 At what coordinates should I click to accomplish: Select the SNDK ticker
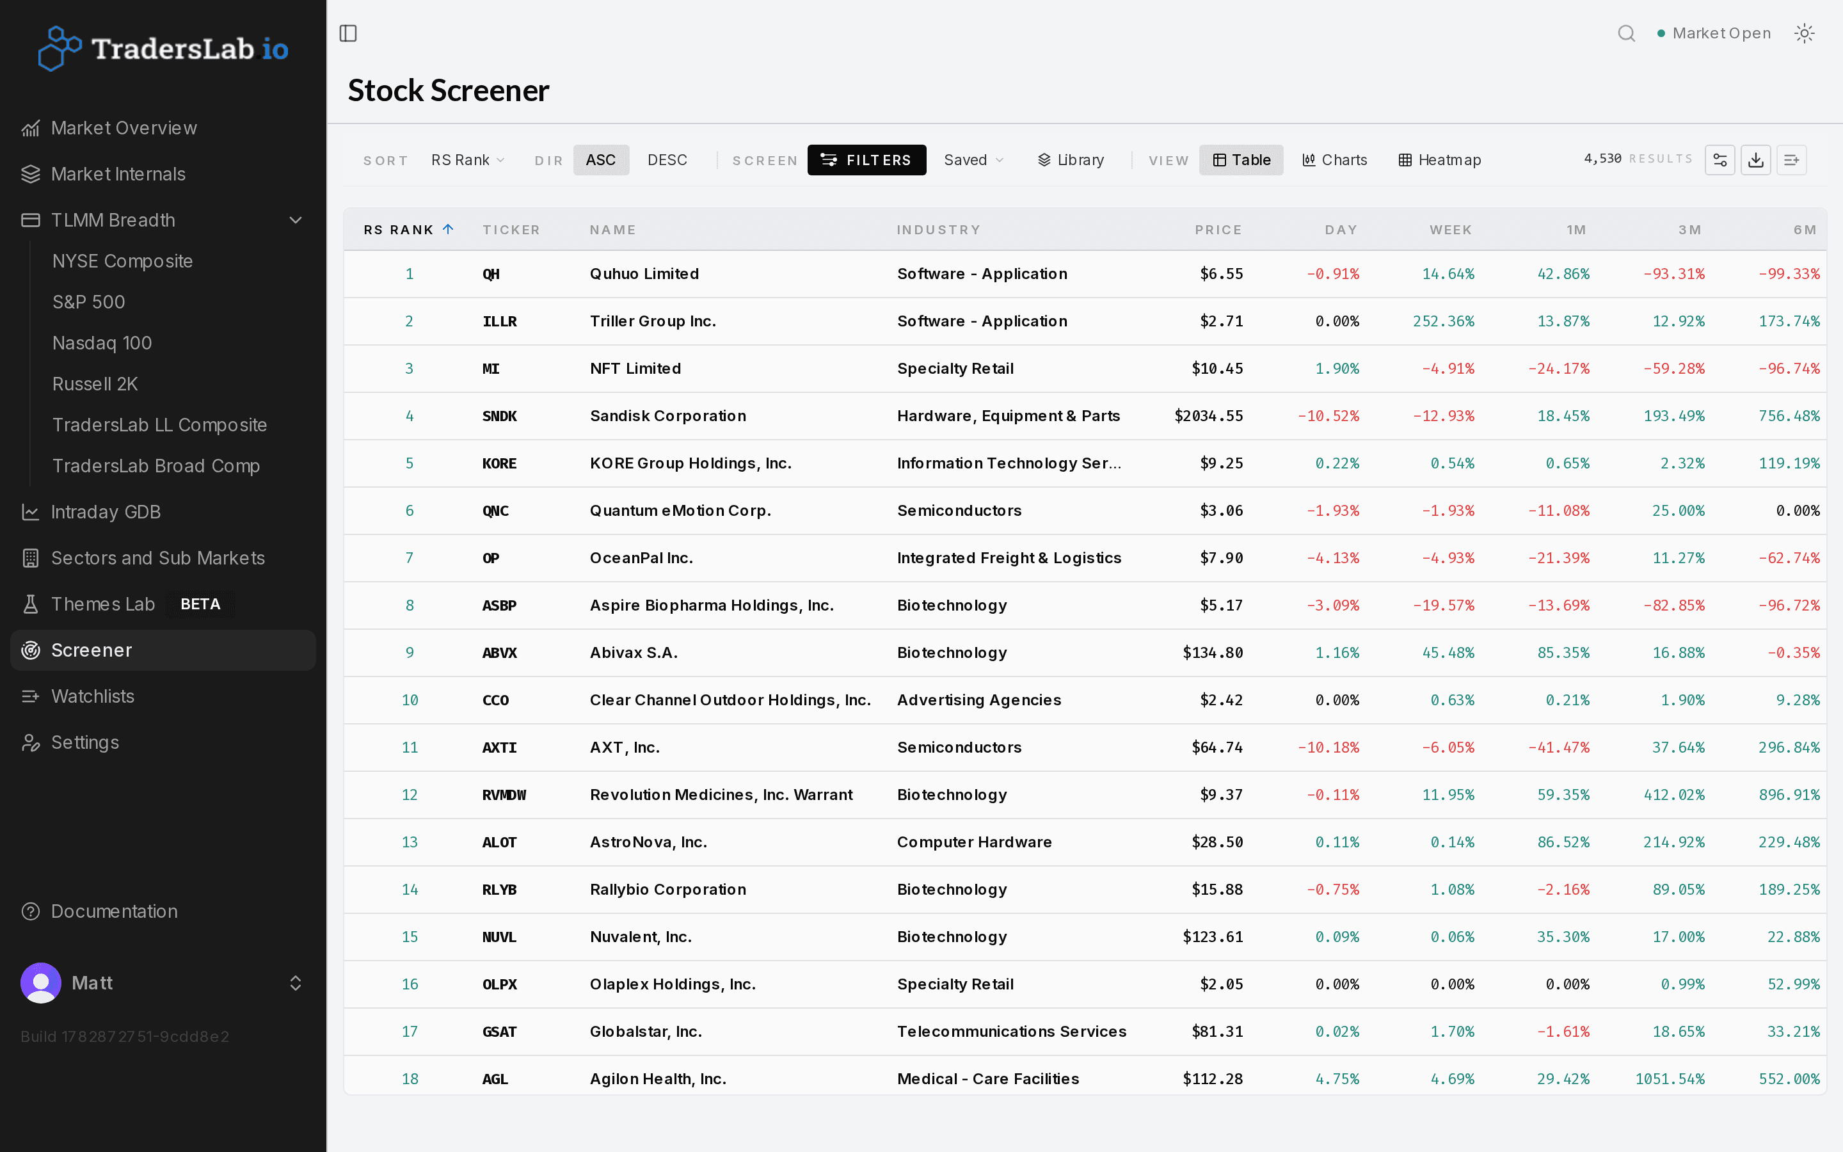coord(500,416)
